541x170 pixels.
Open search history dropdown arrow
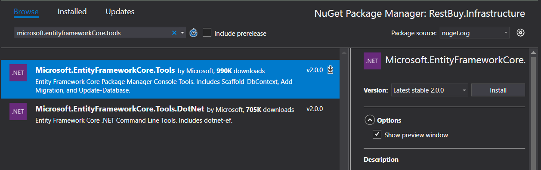[x=182, y=33]
